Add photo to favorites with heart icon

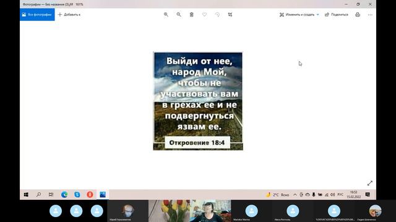click(204, 15)
